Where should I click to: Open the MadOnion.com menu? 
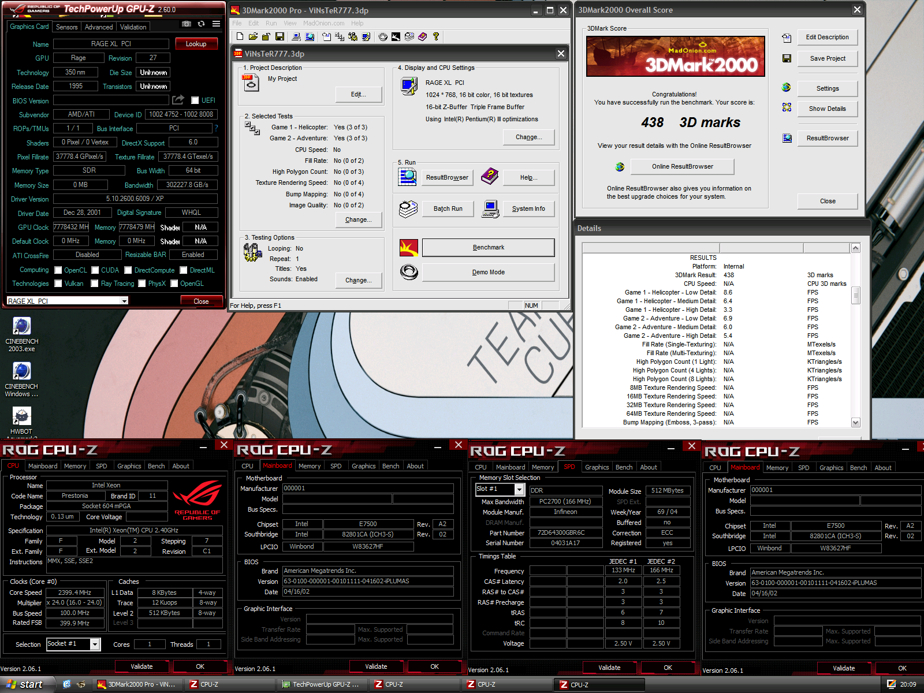click(323, 23)
